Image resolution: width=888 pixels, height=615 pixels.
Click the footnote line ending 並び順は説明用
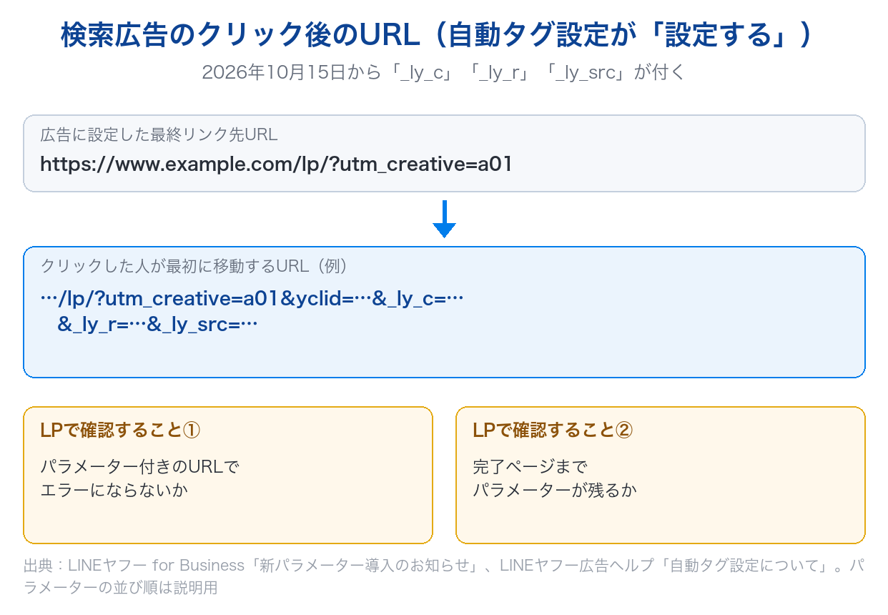coord(120,589)
